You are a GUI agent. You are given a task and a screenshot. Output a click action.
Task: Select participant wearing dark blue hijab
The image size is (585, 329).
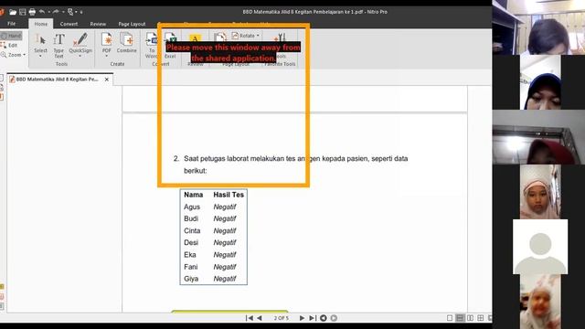click(540, 82)
